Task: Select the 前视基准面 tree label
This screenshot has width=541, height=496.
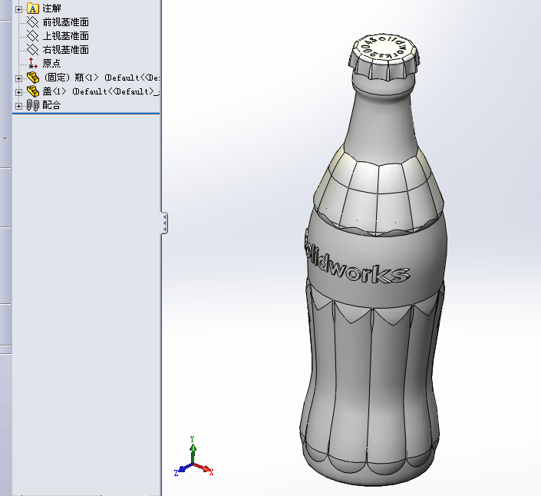Action: coord(65,22)
